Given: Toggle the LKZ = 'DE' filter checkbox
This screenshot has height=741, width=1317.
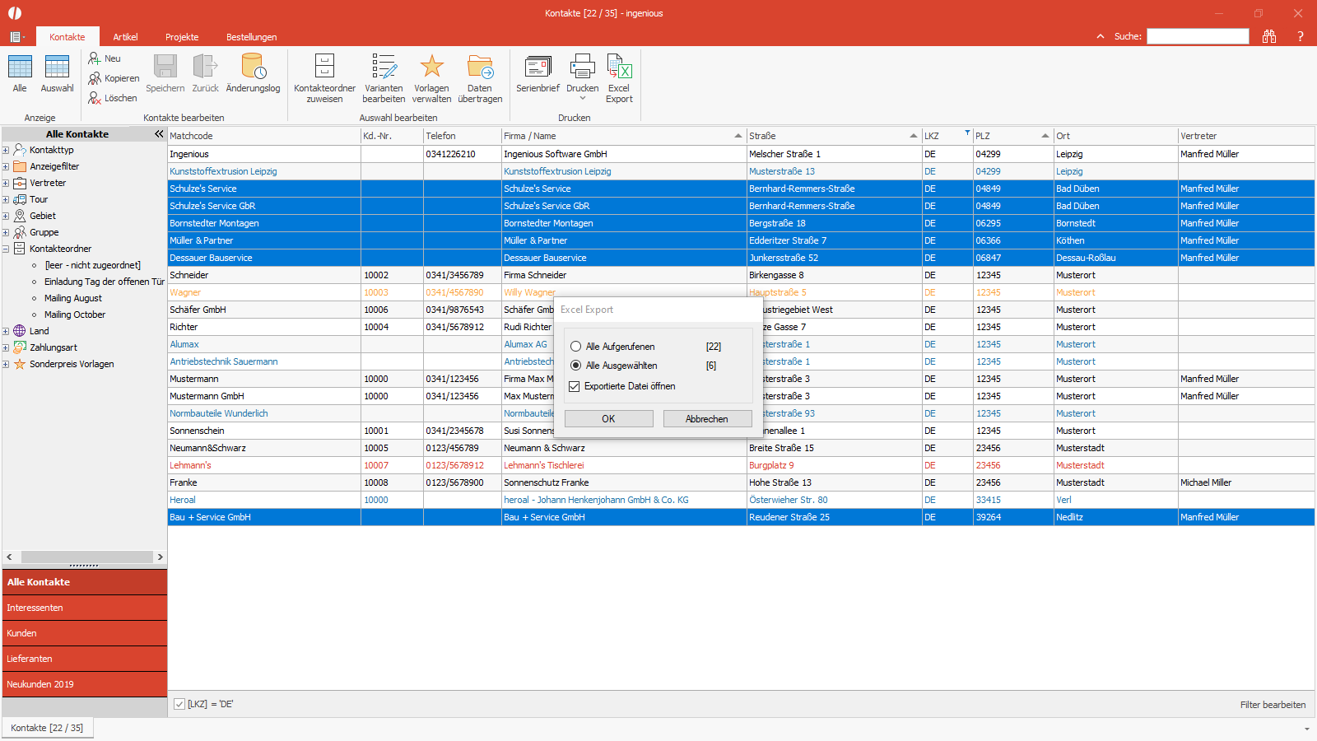Looking at the screenshot, I should point(179,704).
